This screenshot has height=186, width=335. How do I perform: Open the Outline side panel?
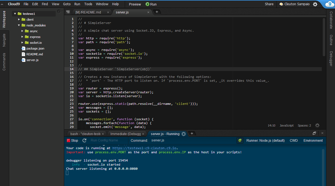pyautogui.click(x=331, y=40)
